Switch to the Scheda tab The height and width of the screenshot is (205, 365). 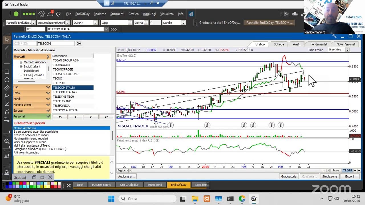[279, 44]
